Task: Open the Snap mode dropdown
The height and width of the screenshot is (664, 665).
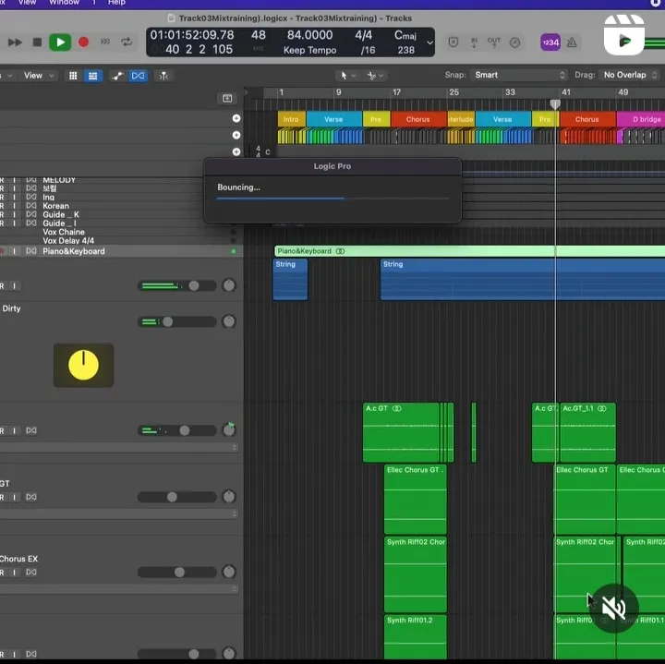Action: click(518, 75)
